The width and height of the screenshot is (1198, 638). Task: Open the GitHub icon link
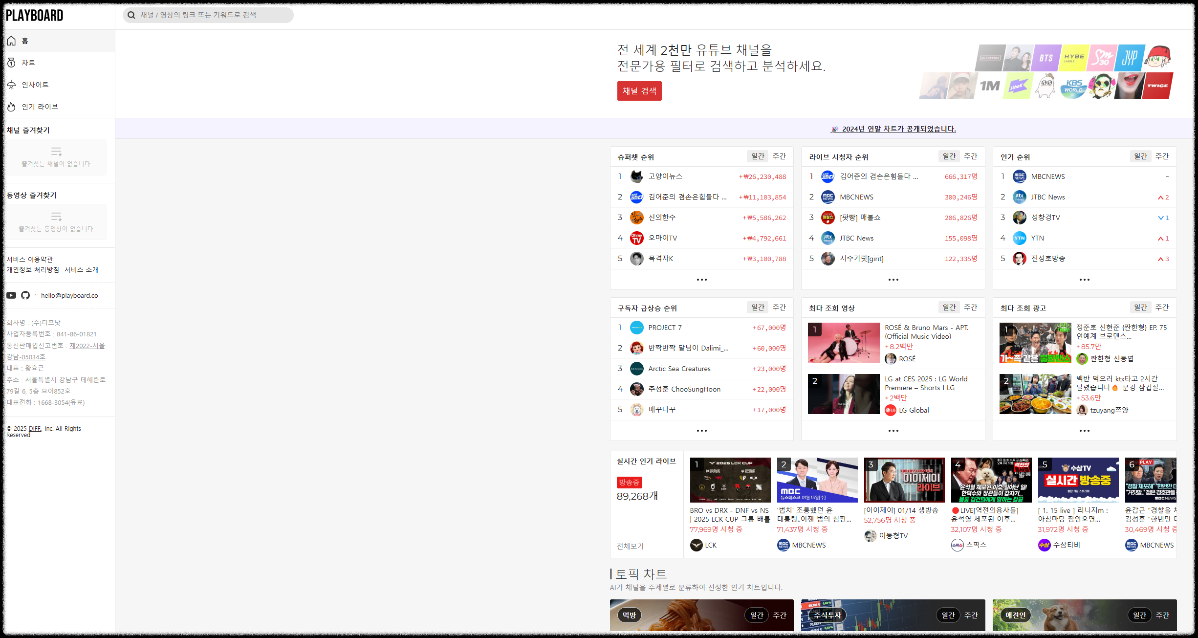tap(25, 295)
